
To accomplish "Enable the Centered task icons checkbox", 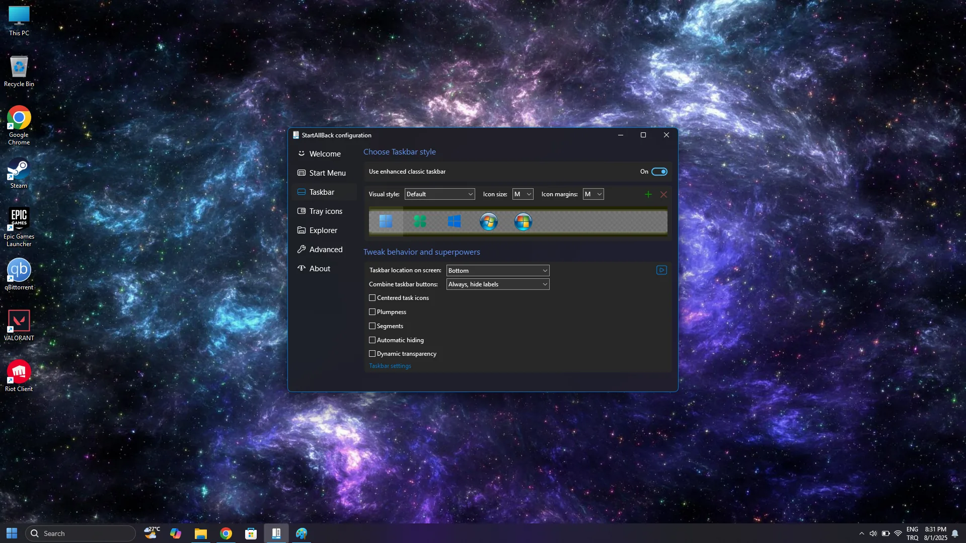I will tap(373, 298).
